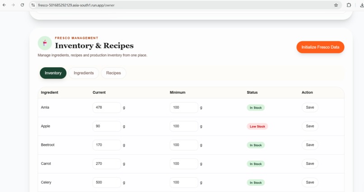Click Beetroot's In Stock badge
This screenshot has width=364, height=192.
click(256, 145)
